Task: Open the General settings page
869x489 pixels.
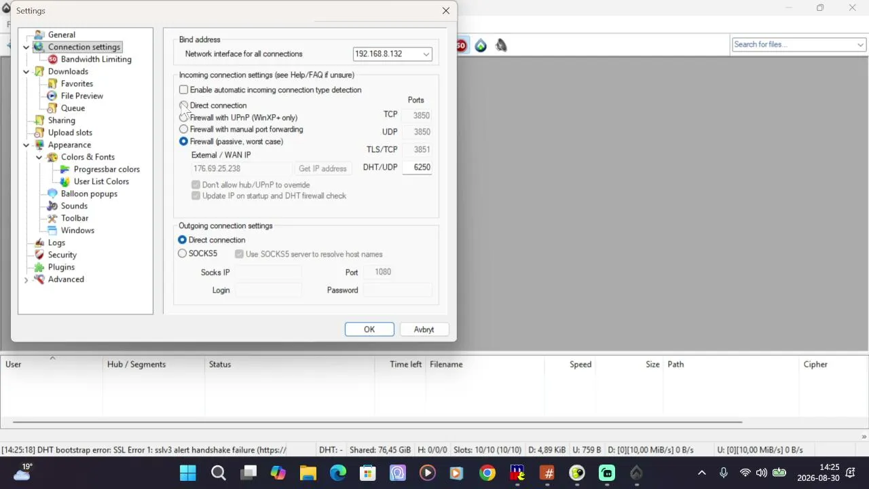Action: click(61, 35)
